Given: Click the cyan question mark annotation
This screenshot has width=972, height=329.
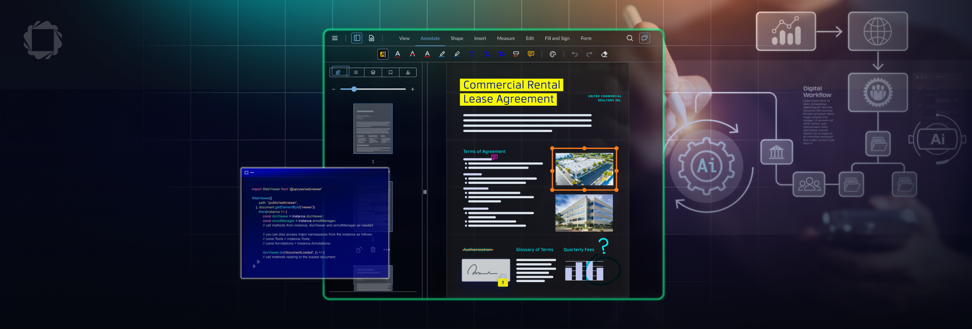Looking at the screenshot, I should click(x=603, y=246).
